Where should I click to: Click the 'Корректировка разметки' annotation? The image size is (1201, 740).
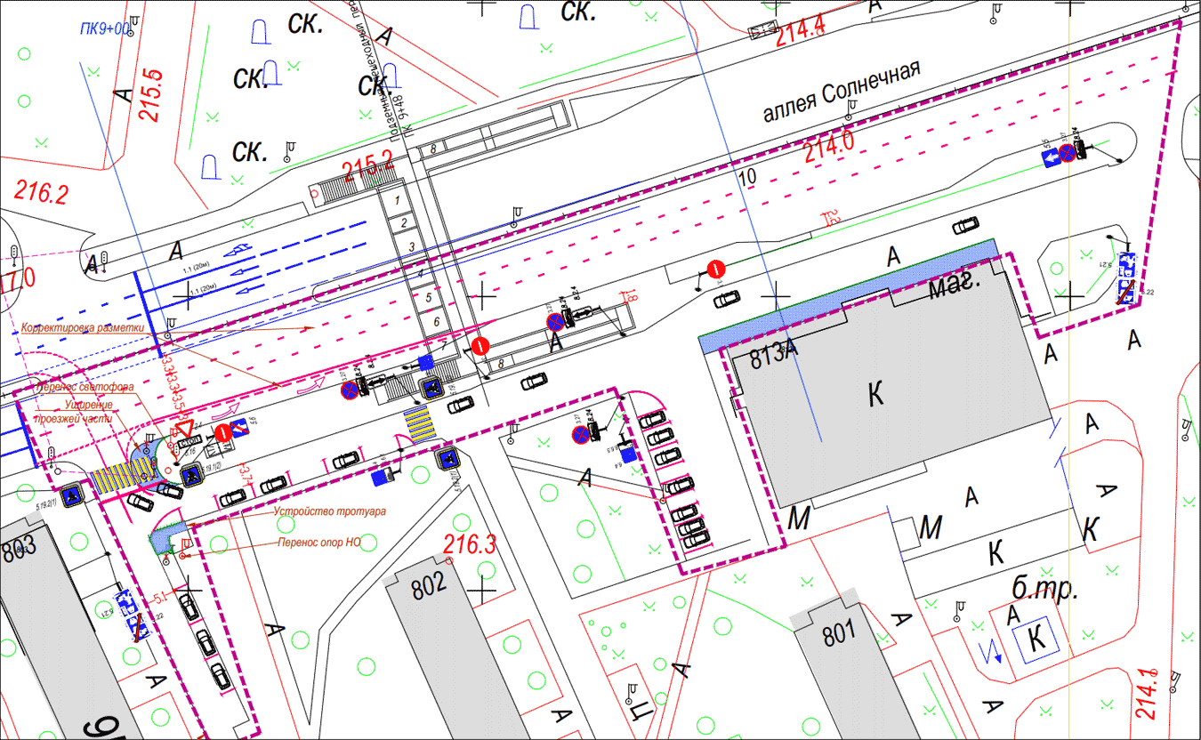83,327
